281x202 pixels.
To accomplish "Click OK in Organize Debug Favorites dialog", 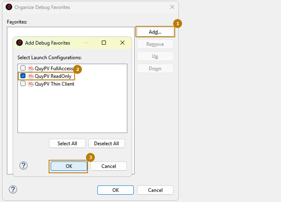I will coord(115,190).
